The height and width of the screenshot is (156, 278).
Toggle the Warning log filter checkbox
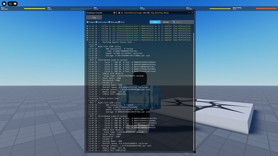coord(109,22)
